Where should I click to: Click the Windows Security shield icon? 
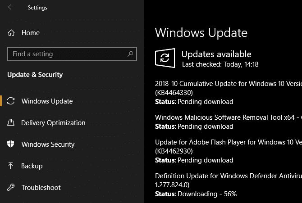[x=11, y=144]
